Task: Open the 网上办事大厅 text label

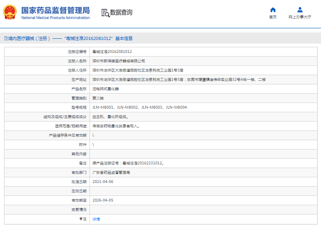Action: point(300,17)
